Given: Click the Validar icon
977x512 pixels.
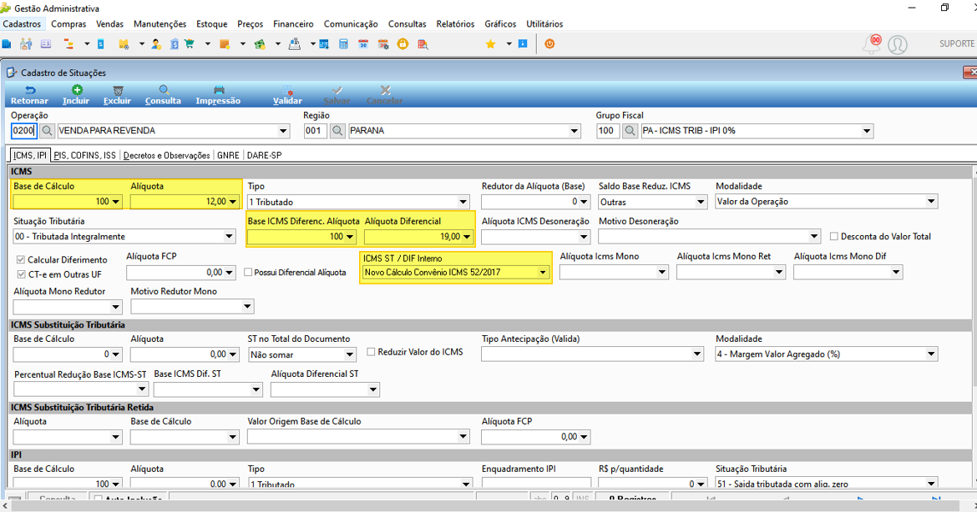Looking at the screenshot, I should pyautogui.click(x=287, y=90).
